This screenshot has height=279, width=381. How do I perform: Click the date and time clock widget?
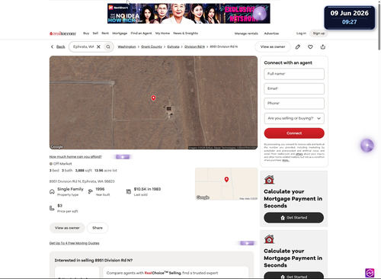[350, 18]
